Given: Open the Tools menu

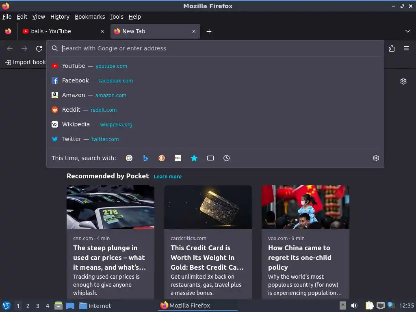Looking at the screenshot, I should click(x=117, y=17).
